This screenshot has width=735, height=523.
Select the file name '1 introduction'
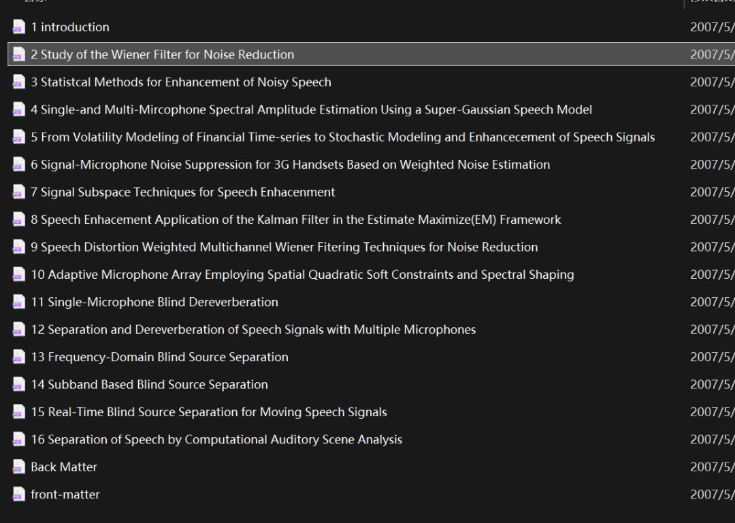tap(70, 27)
